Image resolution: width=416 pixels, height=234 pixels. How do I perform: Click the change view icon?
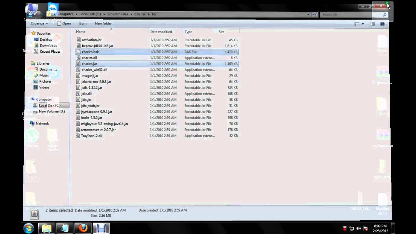click(x=357, y=24)
